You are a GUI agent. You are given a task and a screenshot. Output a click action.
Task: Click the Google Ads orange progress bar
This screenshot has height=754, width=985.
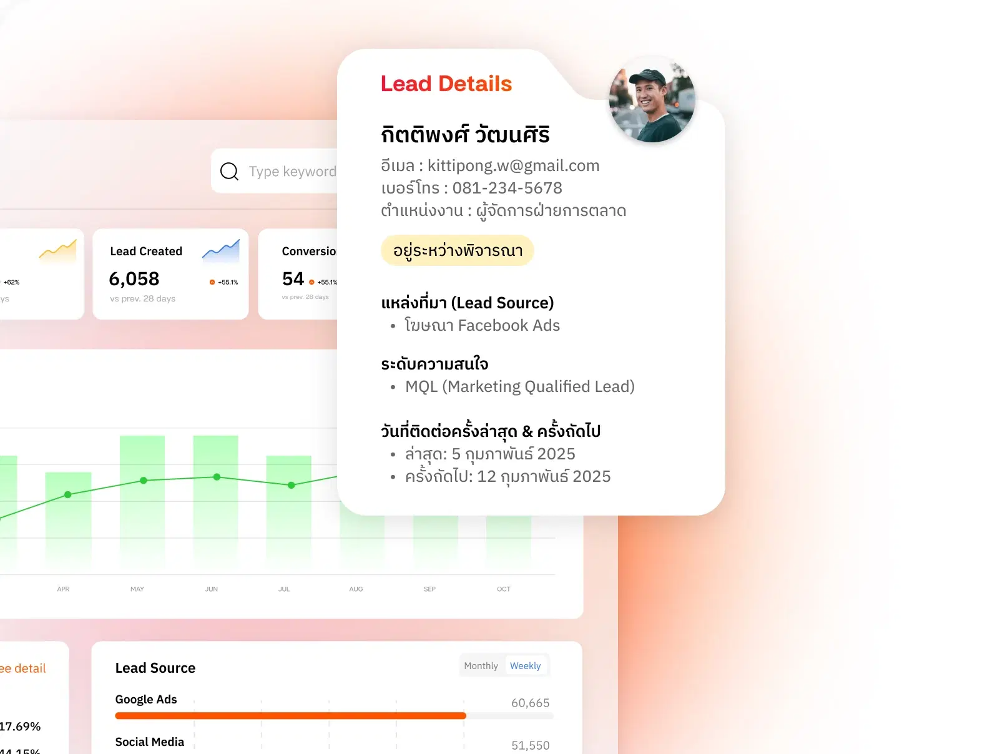point(290,716)
